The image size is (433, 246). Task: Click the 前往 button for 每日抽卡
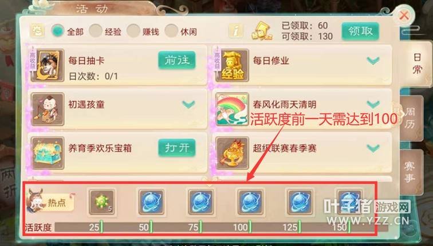click(x=177, y=60)
